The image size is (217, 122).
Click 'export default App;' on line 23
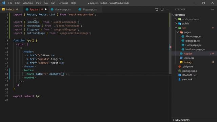(x=27, y=96)
